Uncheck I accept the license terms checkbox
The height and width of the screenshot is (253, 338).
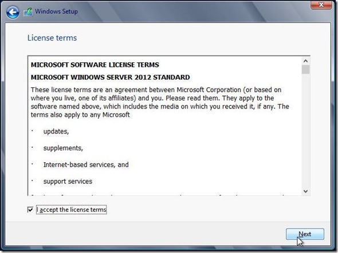tap(30, 210)
